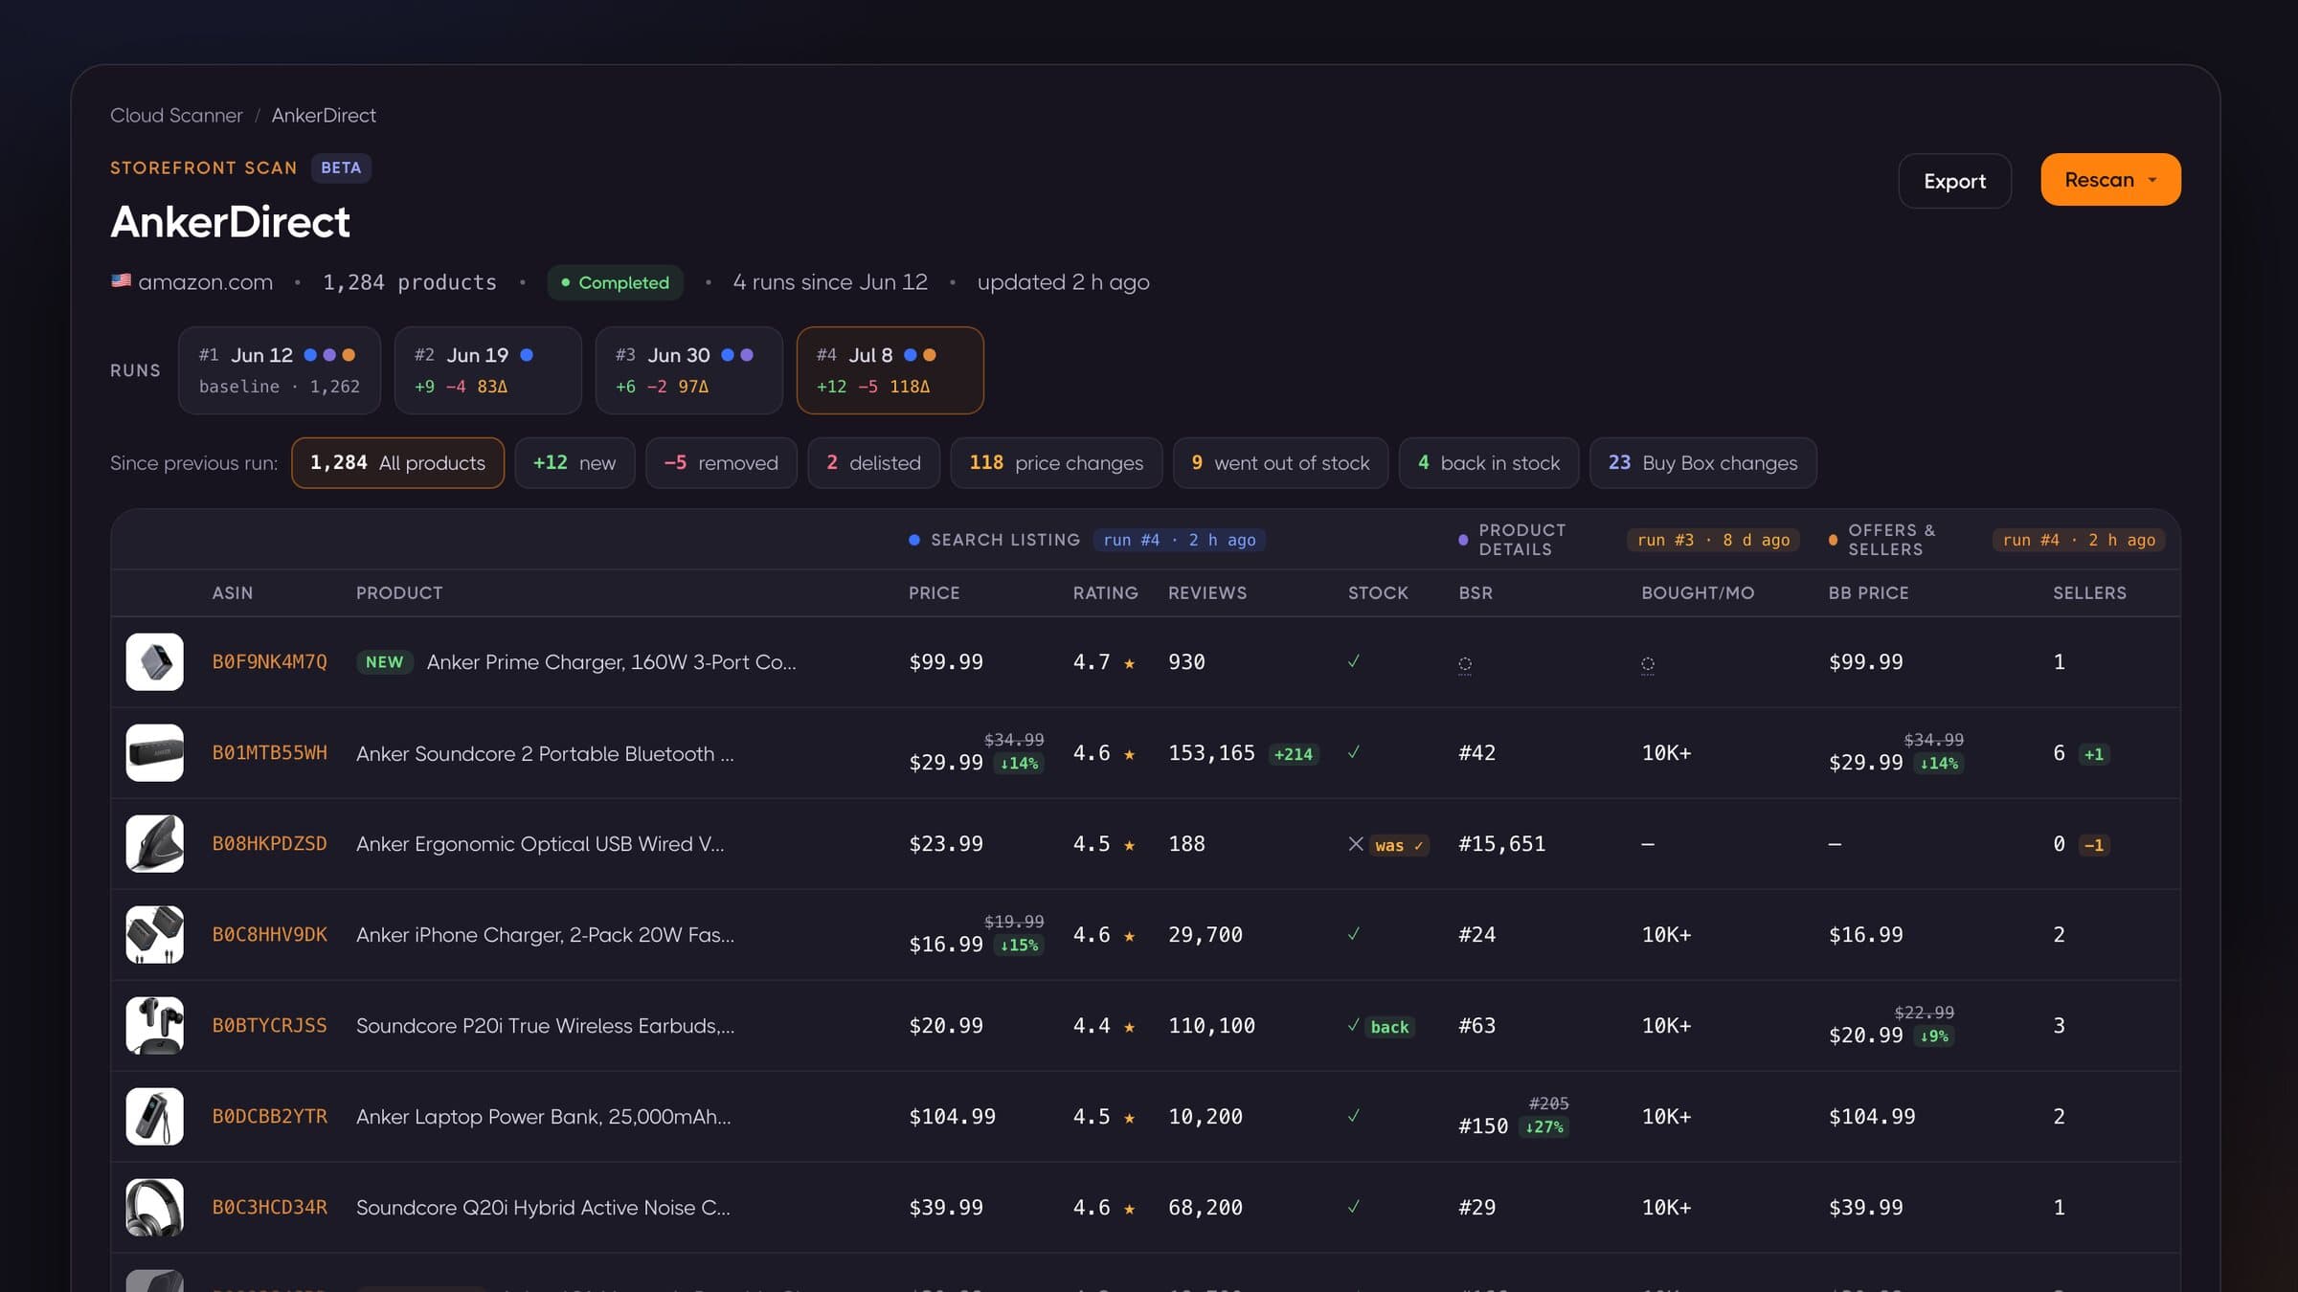Viewport: 2298px width, 1292px height.
Task: Sort by STOCK column header
Action: [1378, 593]
